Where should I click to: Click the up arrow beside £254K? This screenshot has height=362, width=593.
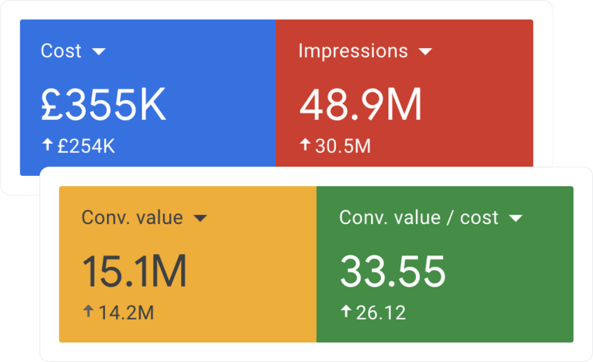47,146
